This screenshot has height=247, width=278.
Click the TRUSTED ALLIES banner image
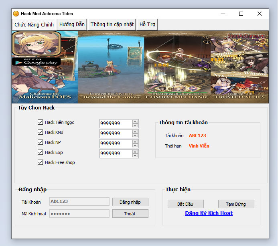pyautogui.click(x=239, y=67)
